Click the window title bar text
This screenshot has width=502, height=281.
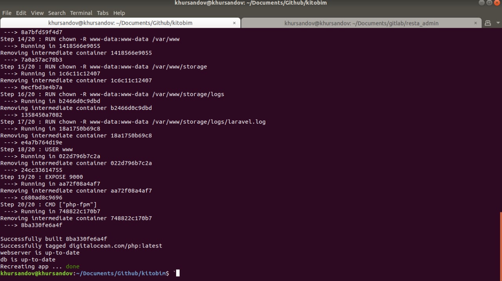(x=251, y=3)
